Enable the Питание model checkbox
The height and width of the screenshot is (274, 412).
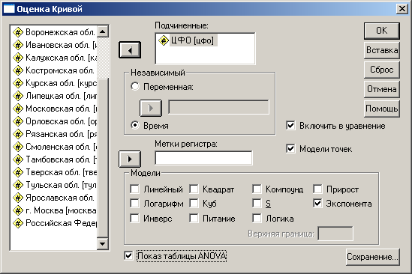point(194,218)
